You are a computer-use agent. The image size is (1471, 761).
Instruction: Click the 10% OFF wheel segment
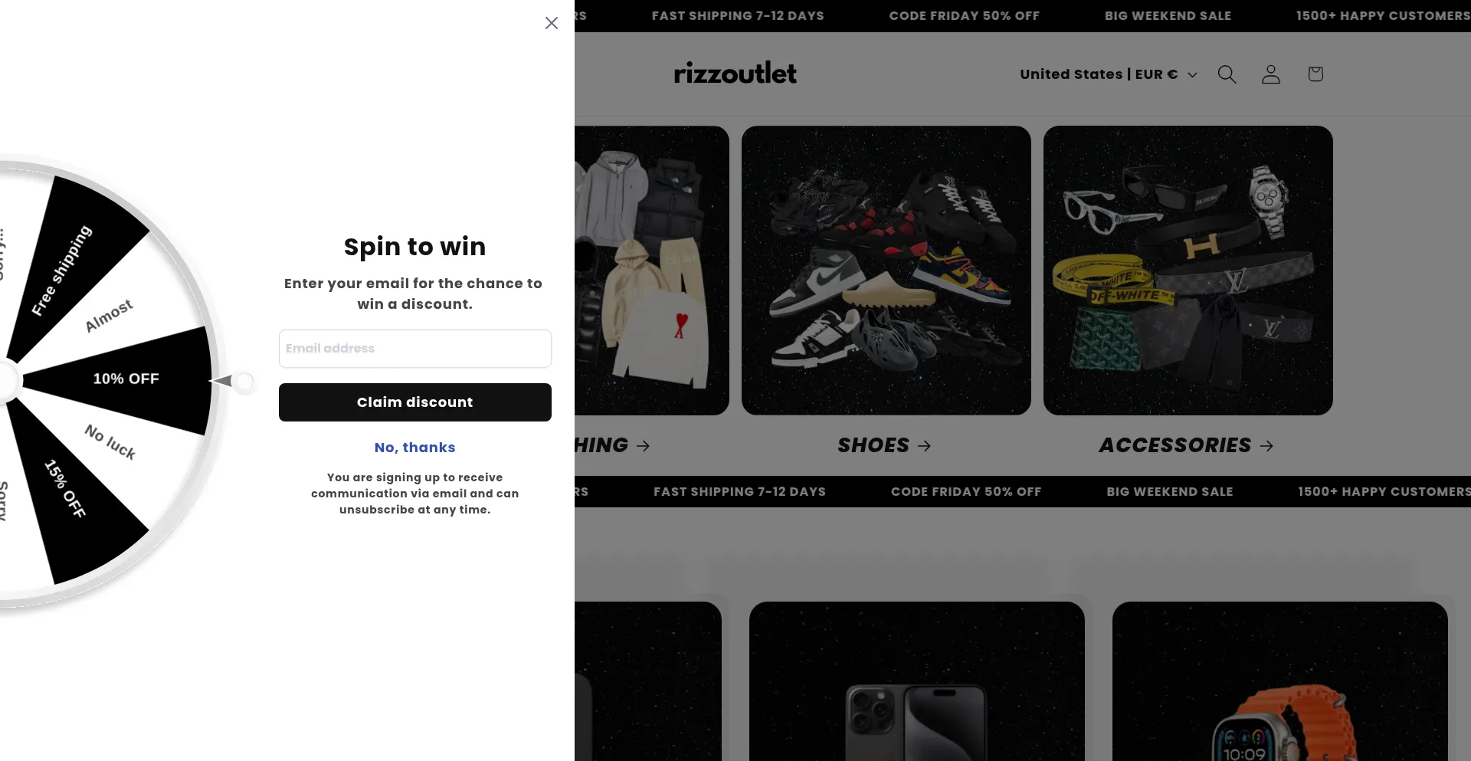click(126, 379)
